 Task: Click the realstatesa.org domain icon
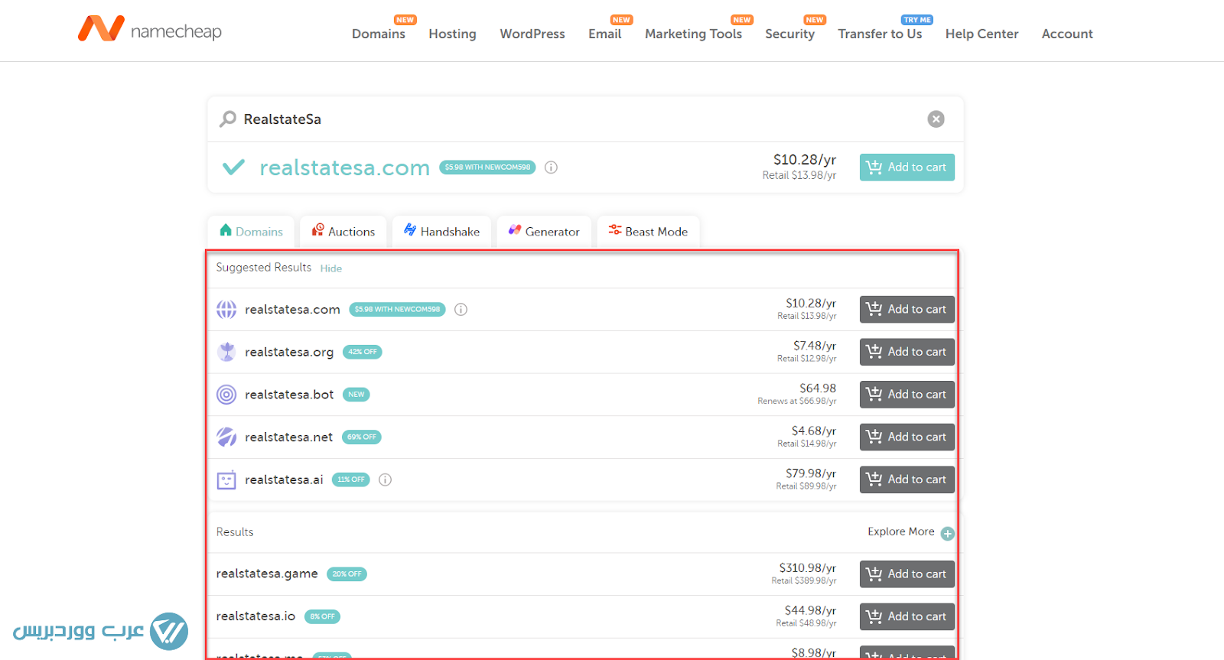pos(226,352)
